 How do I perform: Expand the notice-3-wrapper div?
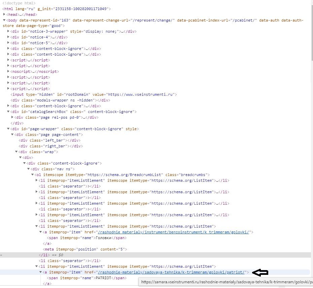(x=8, y=31)
